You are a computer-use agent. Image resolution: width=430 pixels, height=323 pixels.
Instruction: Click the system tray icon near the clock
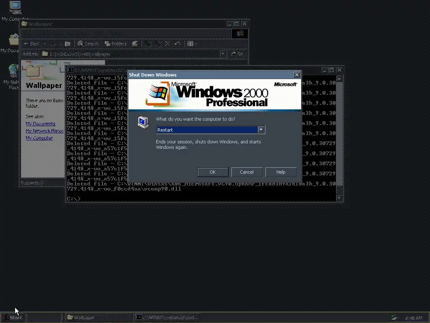[x=394, y=318]
